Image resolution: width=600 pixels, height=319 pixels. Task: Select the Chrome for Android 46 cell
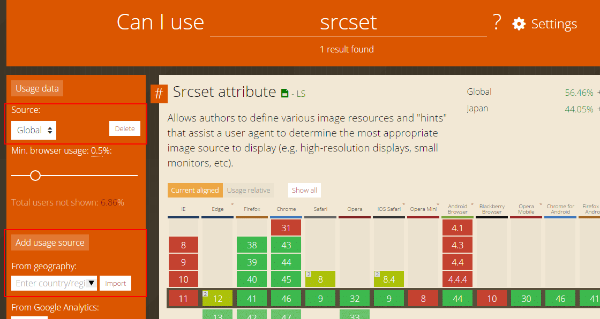click(x=560, y=298)
